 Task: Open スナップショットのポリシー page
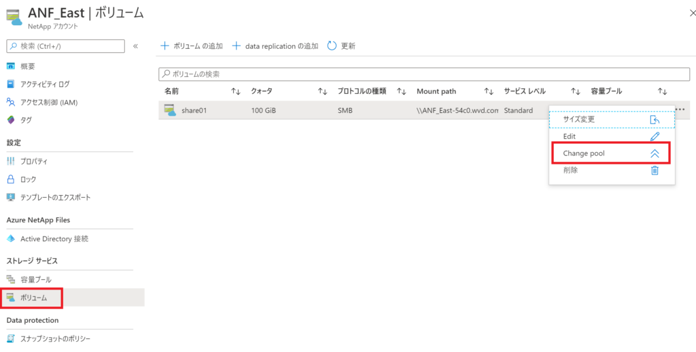tap(56, 339)
